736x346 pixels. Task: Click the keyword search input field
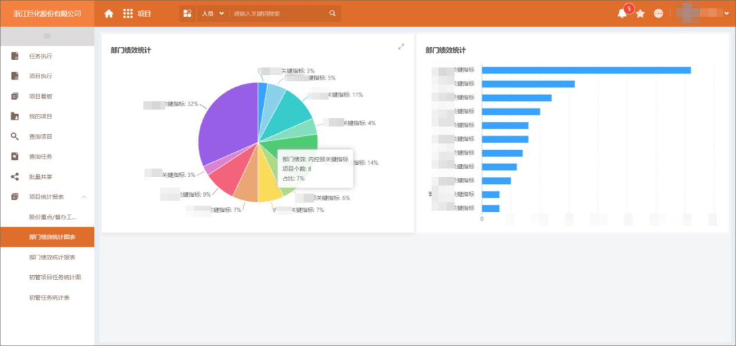(x=279, y=14)
